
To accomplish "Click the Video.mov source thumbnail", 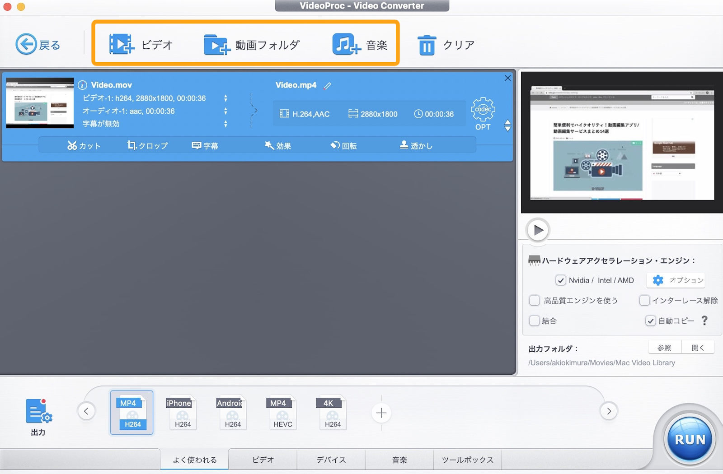I will pos(40,103).
